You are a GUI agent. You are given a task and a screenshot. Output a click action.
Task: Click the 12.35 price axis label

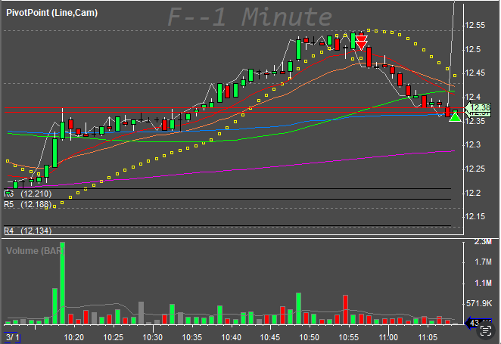(x=475, y=121)
